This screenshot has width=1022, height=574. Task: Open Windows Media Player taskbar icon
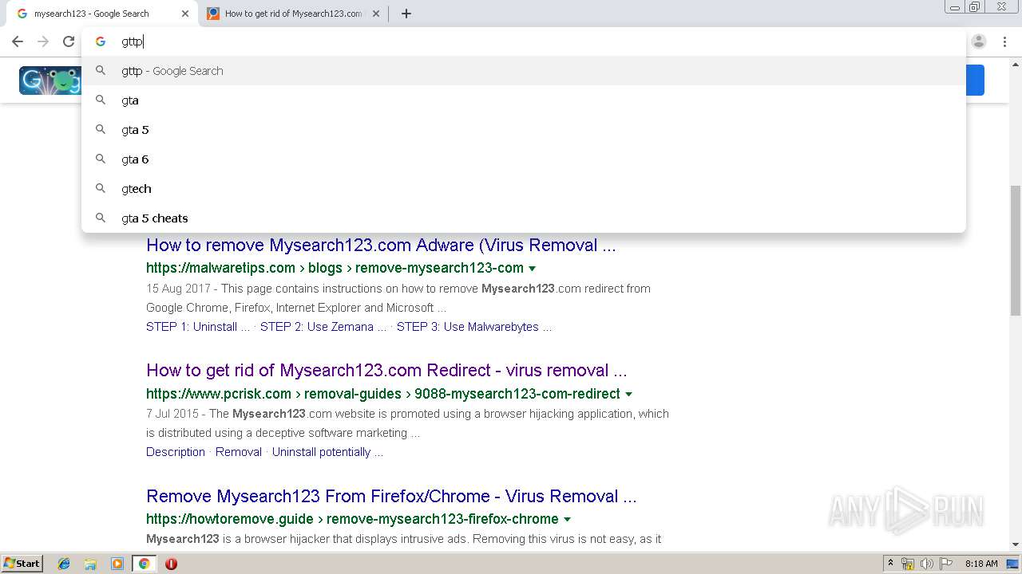117,564
